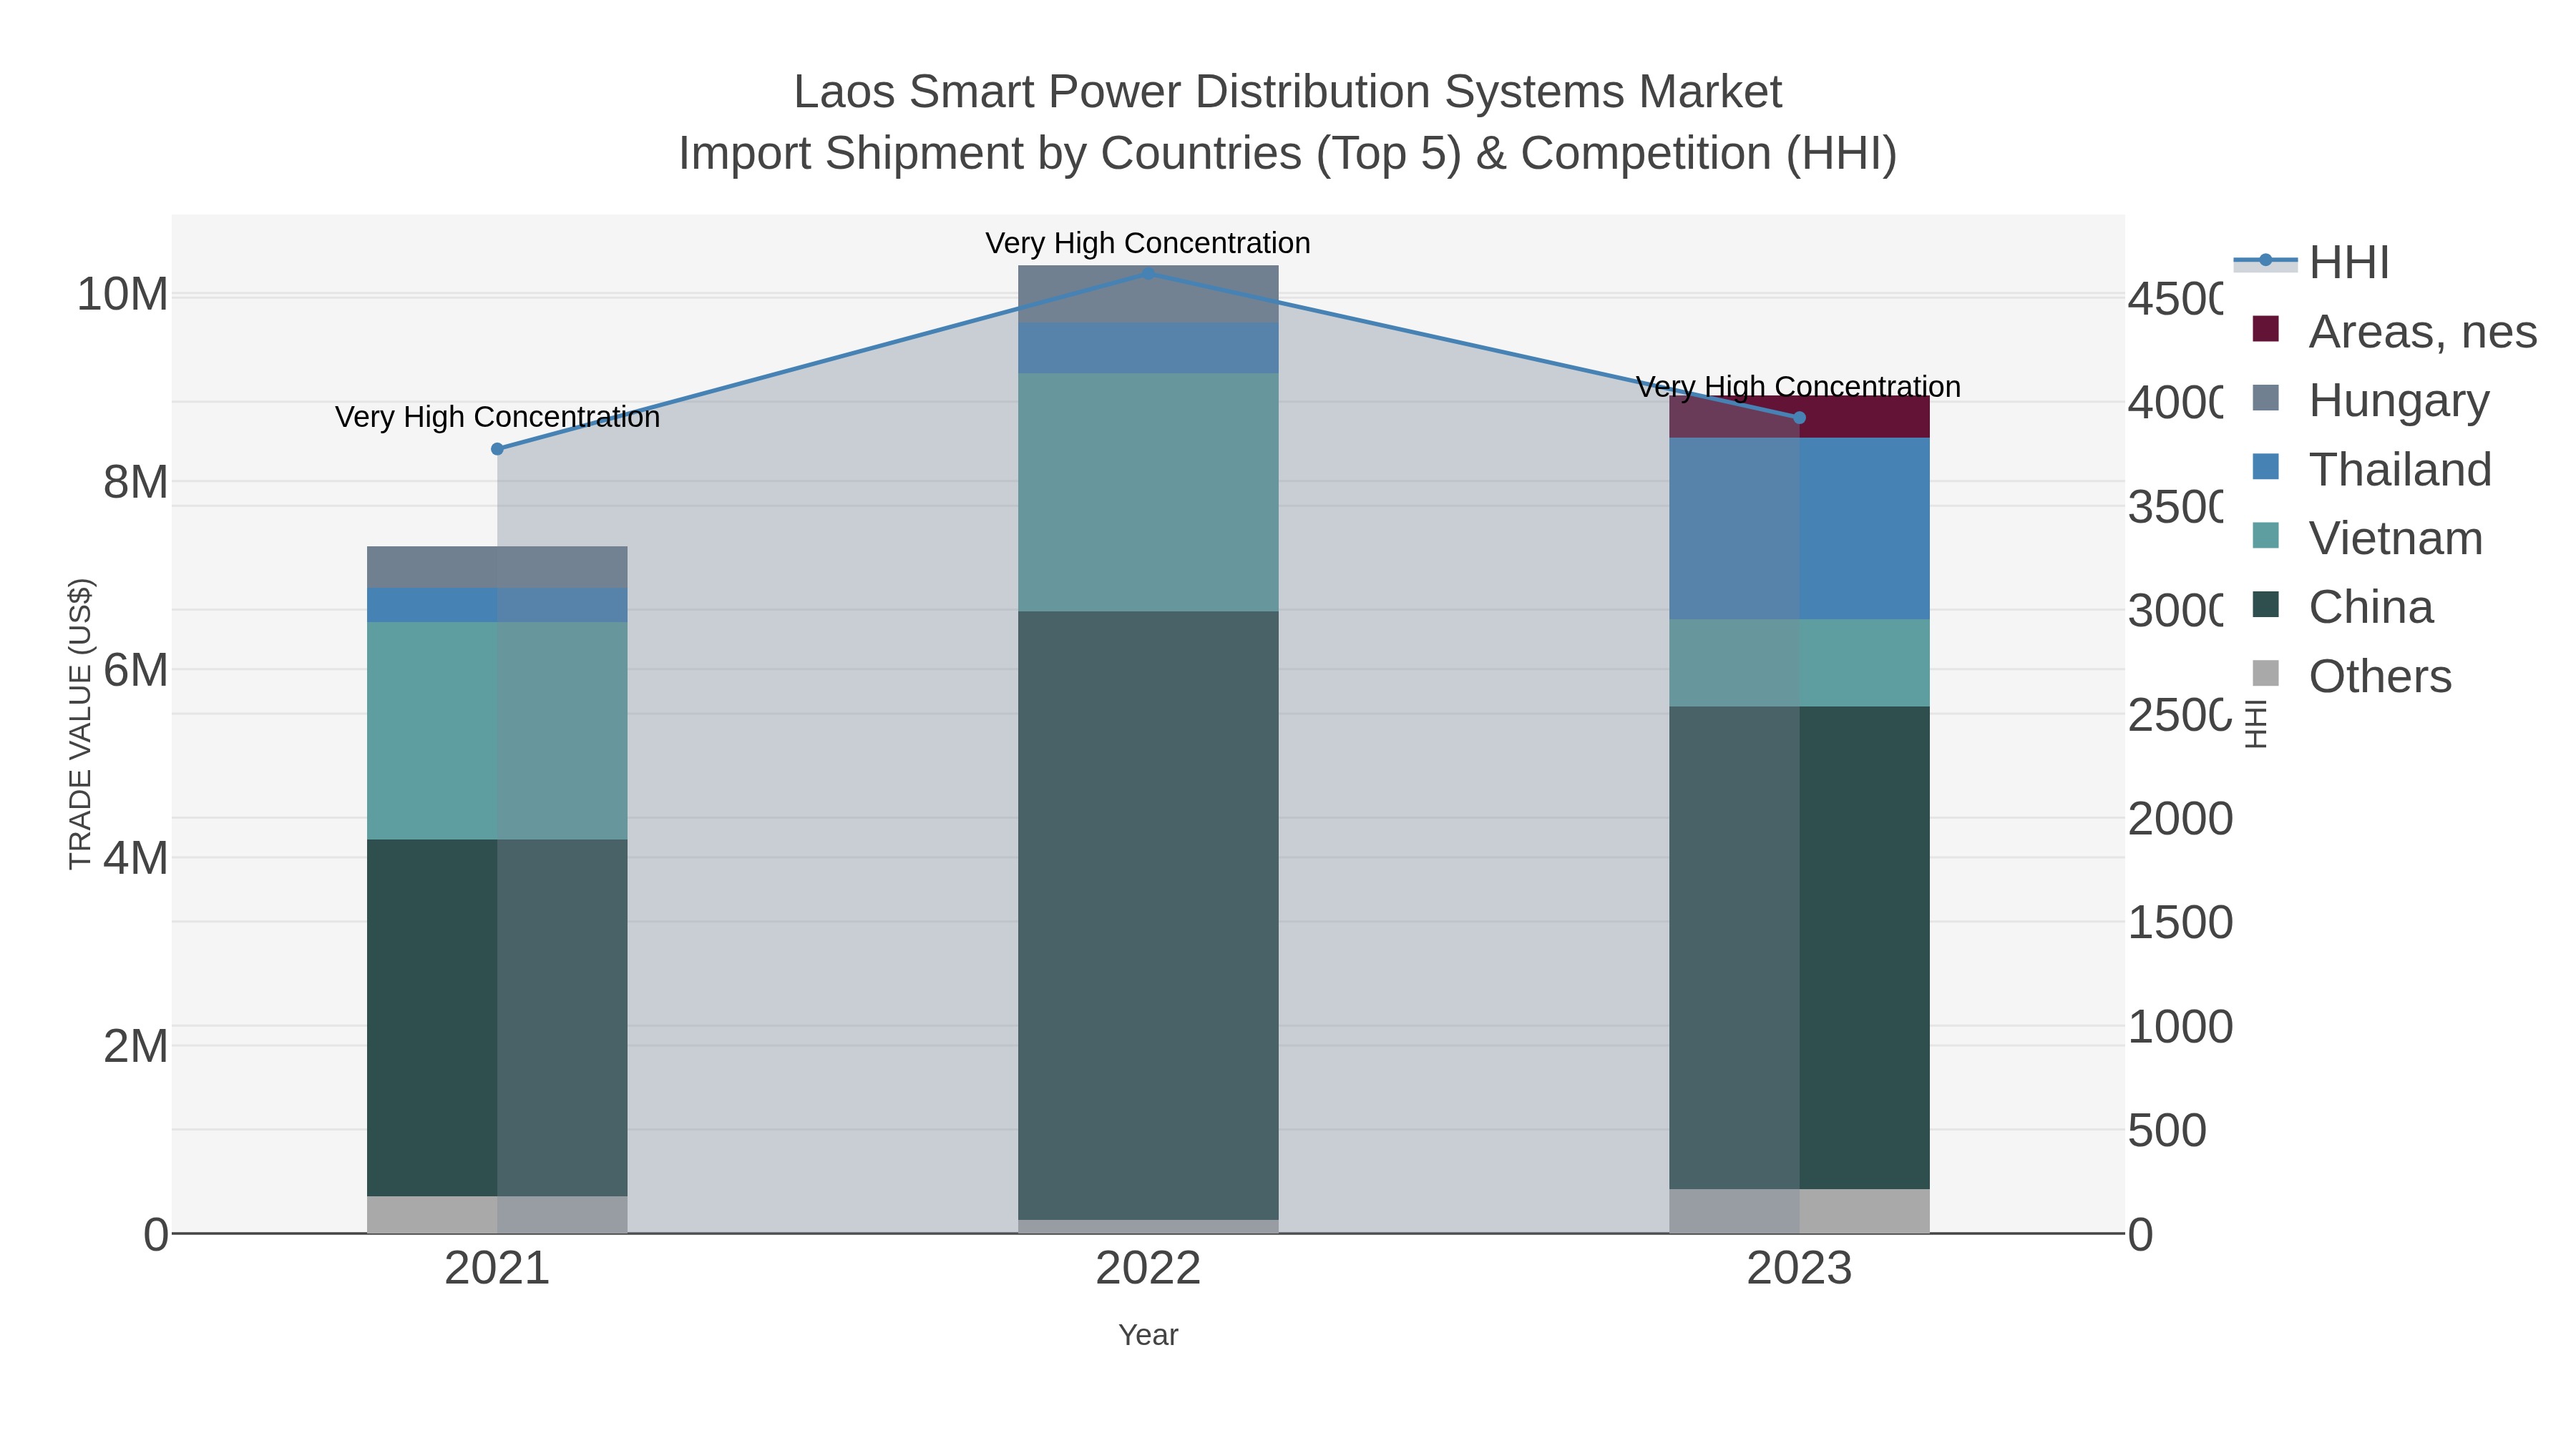Click the 4M left axis tick label
This screenshot has height=1448, width=2576.
(x=136, y=858)
